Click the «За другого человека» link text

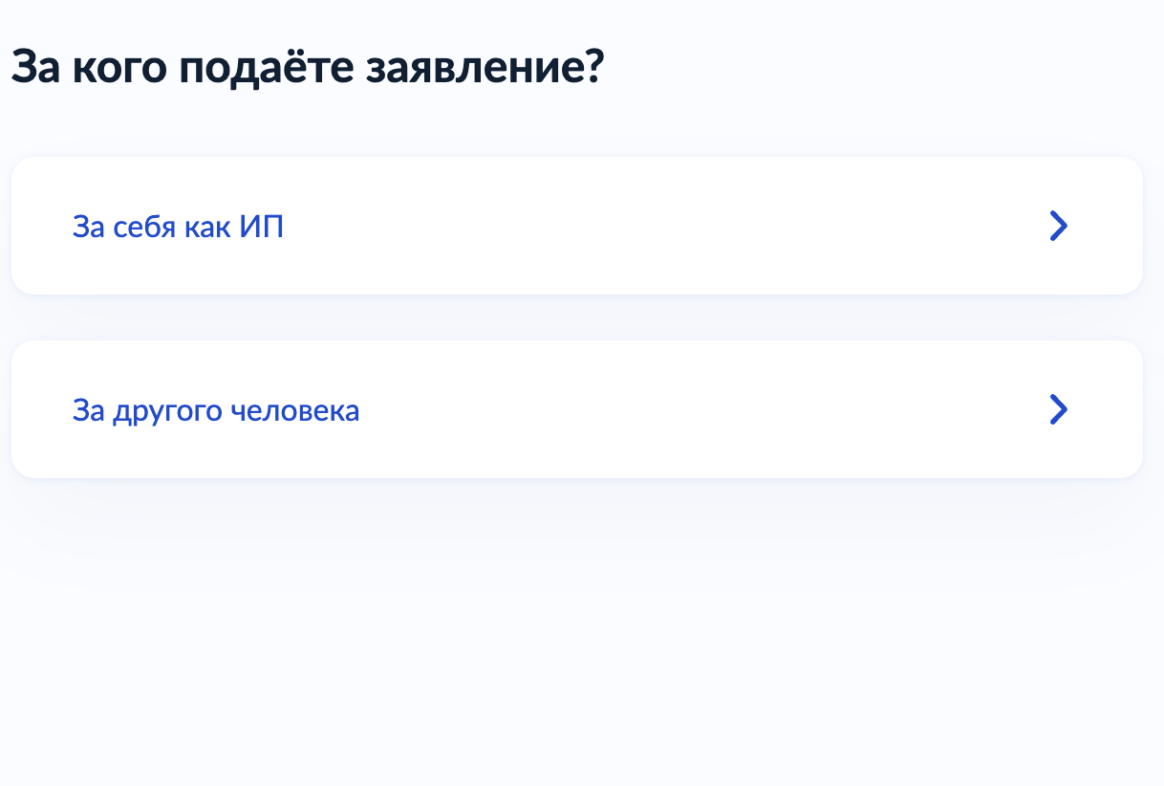point(216,411)
